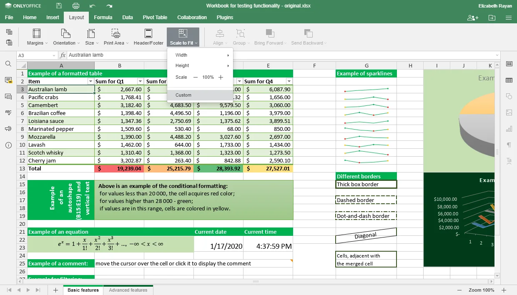Click the Print icon in title bar

[75, 6]
